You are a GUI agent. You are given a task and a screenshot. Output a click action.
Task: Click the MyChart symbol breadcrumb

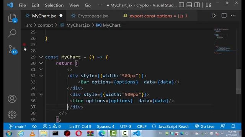click(x=108, y=25)
